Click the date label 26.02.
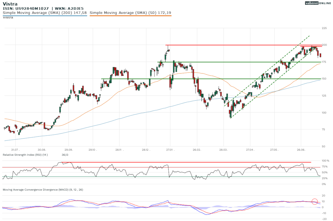This screenshot has width=333, height=221. click(197, 150)
